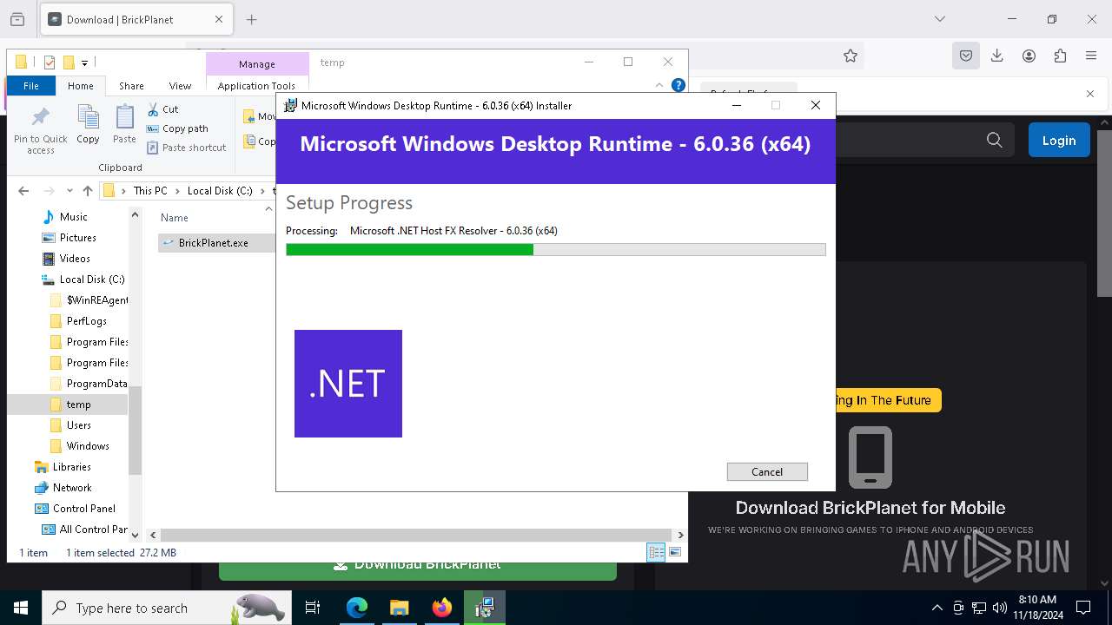Screen dimensions: 1112x625
Task: Select $WinREAgent folder in the tree
Action: (96, 300)
